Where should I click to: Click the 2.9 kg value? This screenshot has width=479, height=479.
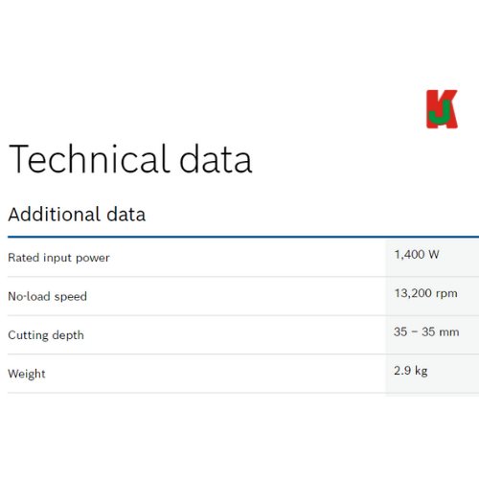(411, 371)
